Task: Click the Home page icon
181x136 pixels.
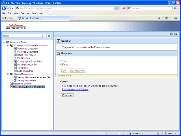Action: [x=159, y=18]
